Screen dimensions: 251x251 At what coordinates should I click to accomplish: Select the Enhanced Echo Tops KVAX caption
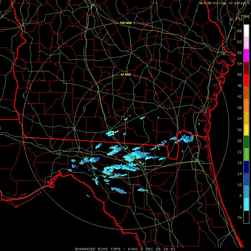click(x=125, y=249)
